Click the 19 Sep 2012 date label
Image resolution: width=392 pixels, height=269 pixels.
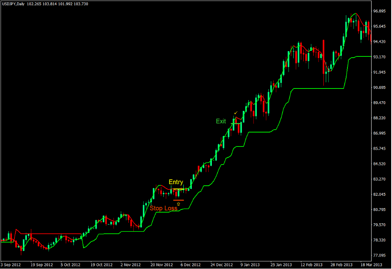(41, 265)
